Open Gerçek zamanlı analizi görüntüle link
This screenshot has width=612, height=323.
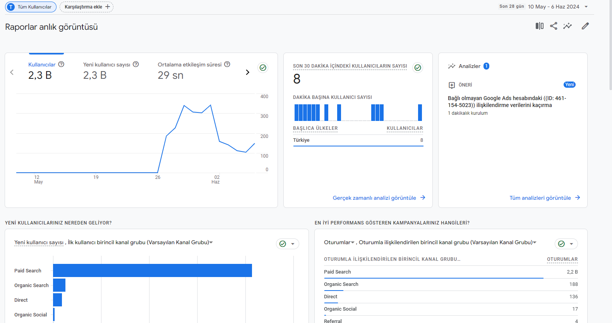click(x=379, y=198)
